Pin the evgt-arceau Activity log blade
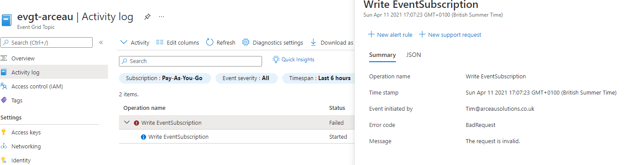Image resolution: width=643 pixels, height=165 pixels. pyautogui.click(x=147, y=17)
